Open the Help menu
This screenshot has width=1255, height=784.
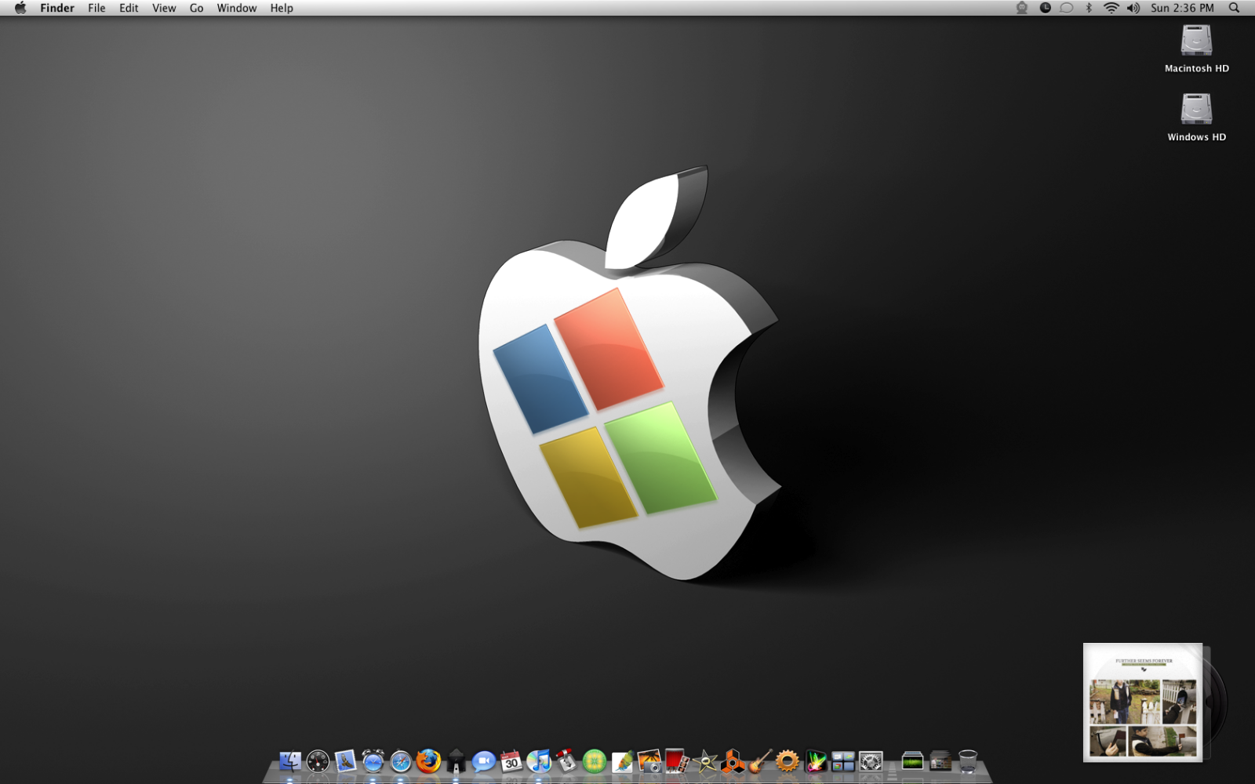click(x=282, y=8)
